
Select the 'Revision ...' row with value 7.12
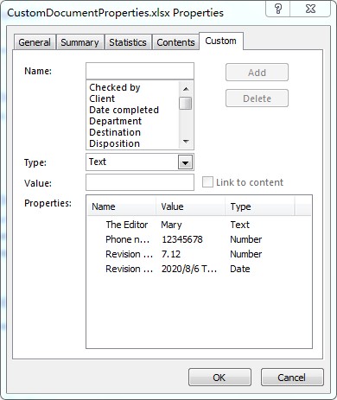[199, 254]
